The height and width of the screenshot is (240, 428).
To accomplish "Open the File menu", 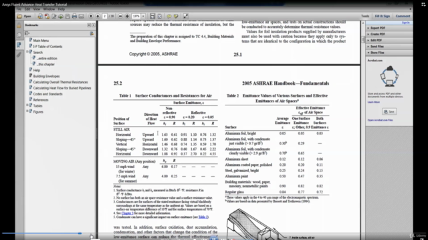I will pos(19,9).
